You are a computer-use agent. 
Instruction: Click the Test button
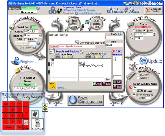tap(108, 79)
